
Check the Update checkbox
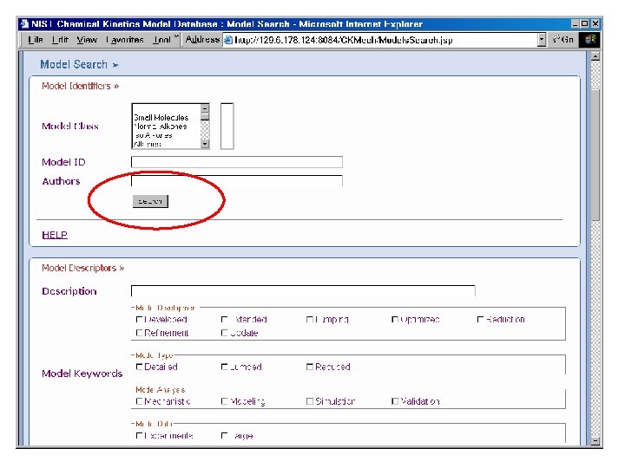click(x=225, y=333)
